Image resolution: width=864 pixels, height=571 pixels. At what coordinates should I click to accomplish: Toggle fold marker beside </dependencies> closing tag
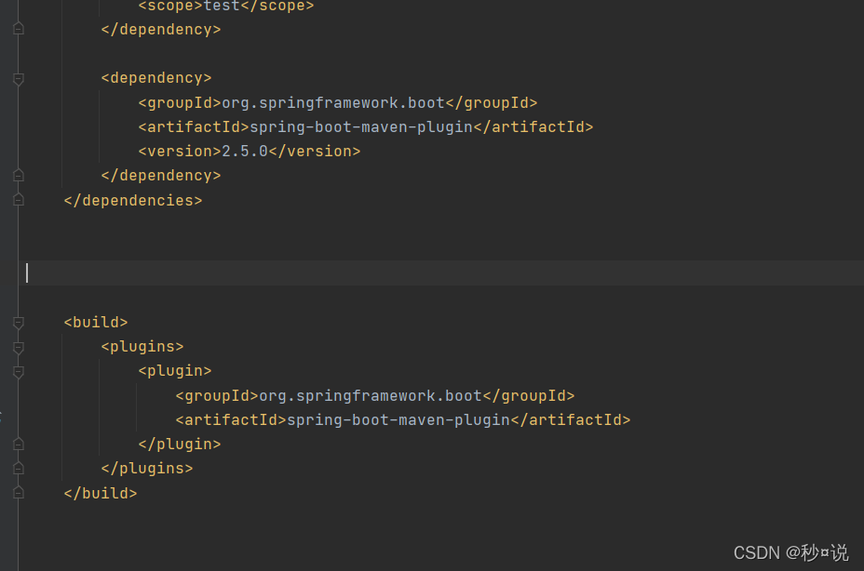point(19,199)
